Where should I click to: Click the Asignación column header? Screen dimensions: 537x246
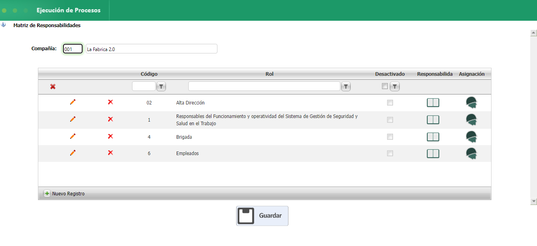[x=472, y=74]
